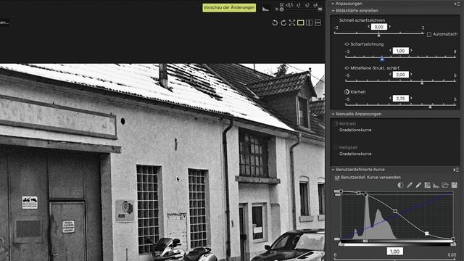The height and width of the screenshot is (261, 464).
Task: Toggle the Scharfzeichnung eye icon
Action: tap(347, 44)
